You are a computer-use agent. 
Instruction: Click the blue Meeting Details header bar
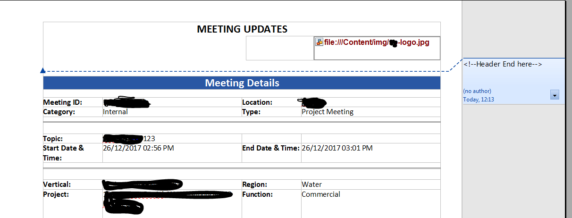[x=242, y=83]
